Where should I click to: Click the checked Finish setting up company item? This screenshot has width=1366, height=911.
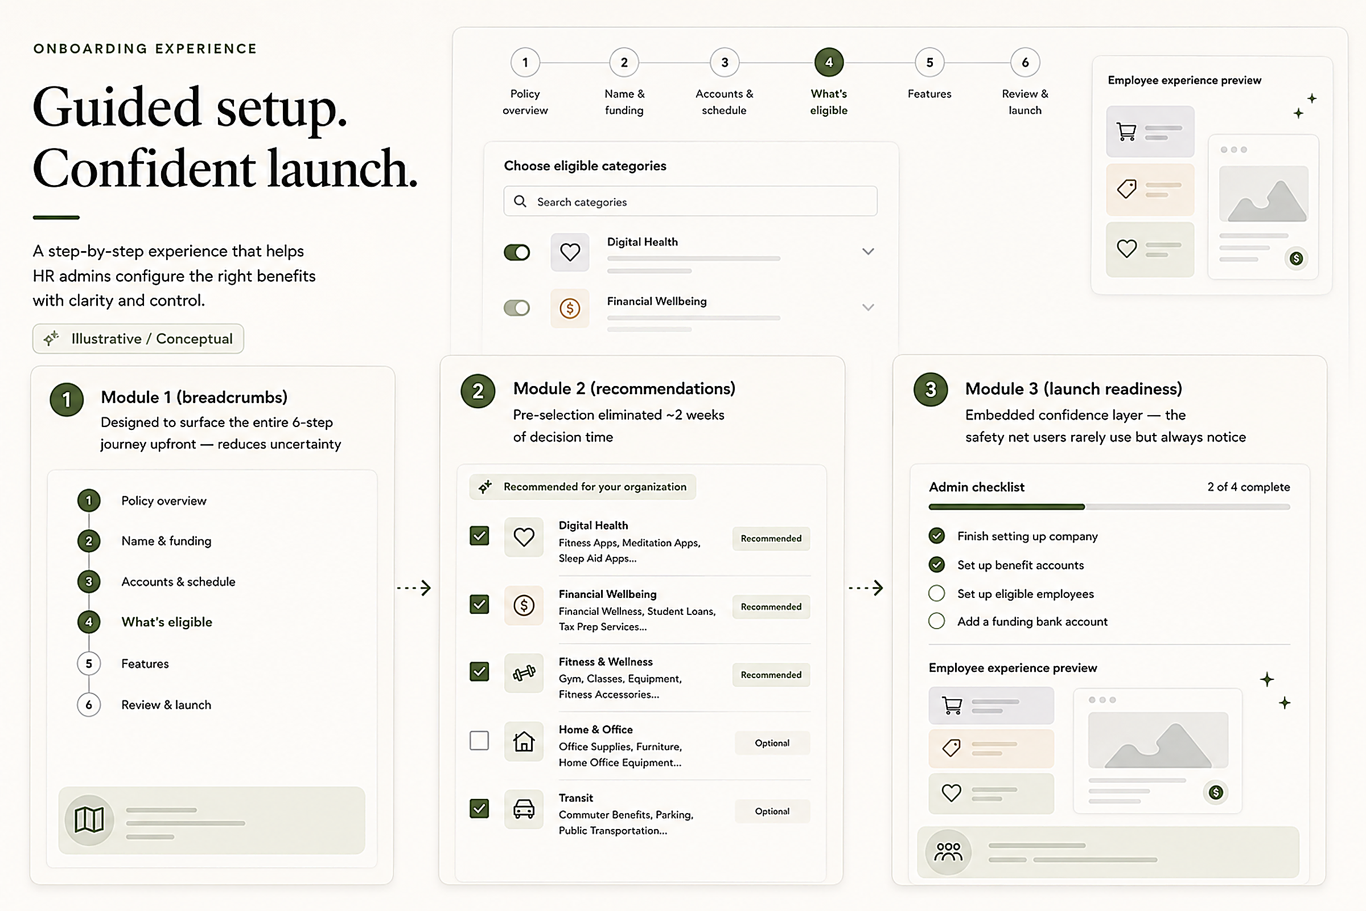[1014, 536]
